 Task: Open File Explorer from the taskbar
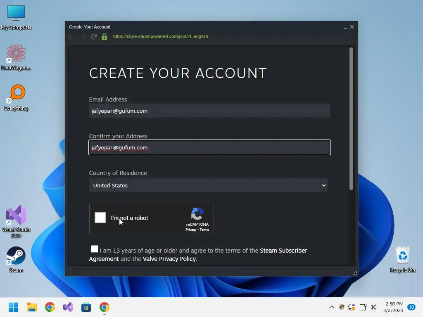31,307
